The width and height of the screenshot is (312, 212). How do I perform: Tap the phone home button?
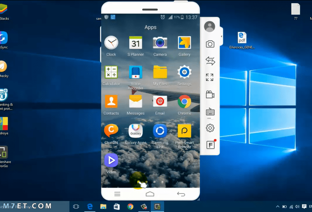150,194
